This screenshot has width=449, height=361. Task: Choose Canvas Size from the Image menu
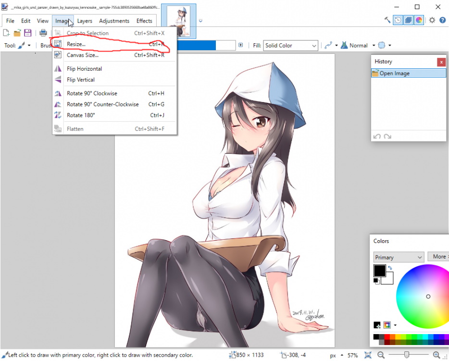tap(82, 55)
